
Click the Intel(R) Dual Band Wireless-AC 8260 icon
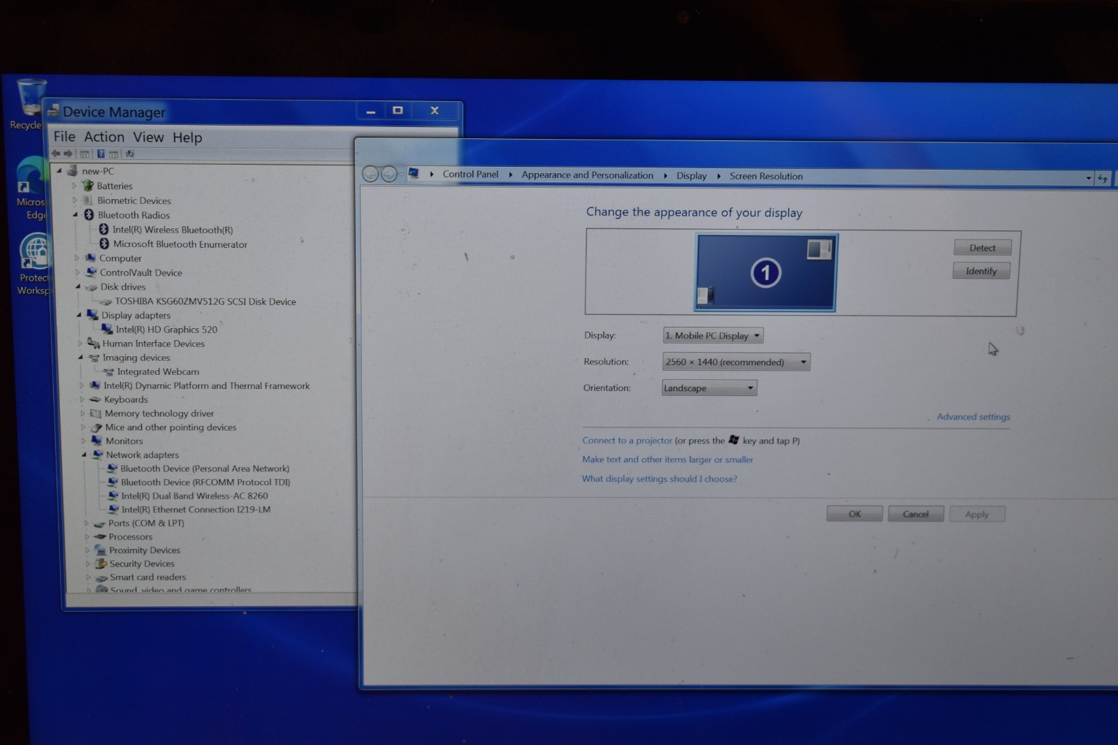(113, 496)
